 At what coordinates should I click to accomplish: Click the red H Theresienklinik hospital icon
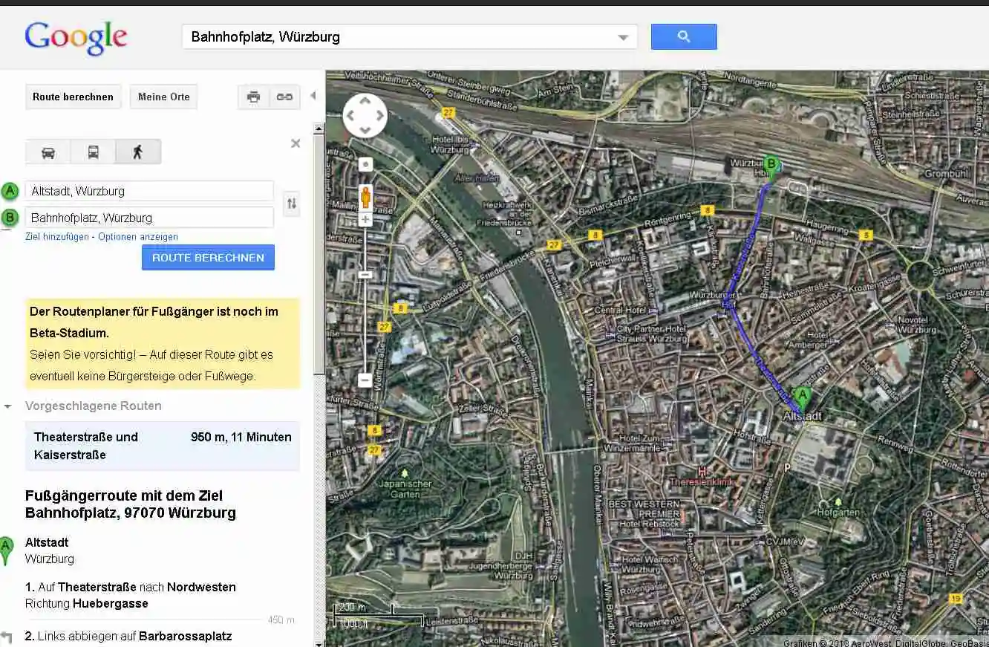(701, 471)
